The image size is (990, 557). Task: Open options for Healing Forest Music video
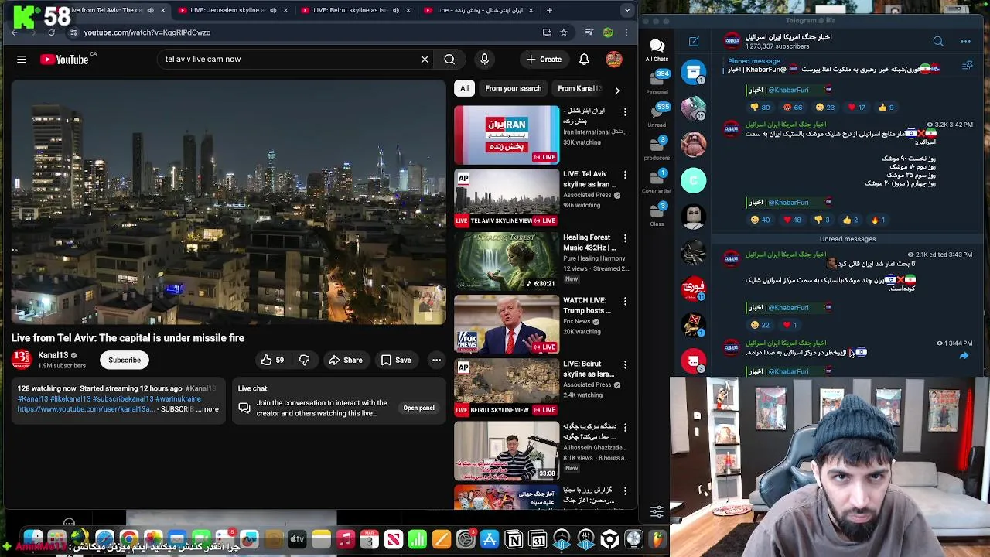pos(625,239)
